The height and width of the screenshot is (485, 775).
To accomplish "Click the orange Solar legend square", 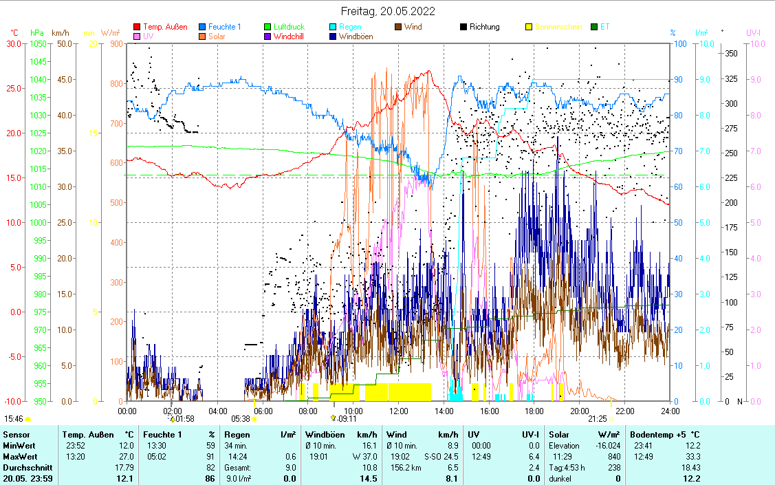I will [203, 36].
